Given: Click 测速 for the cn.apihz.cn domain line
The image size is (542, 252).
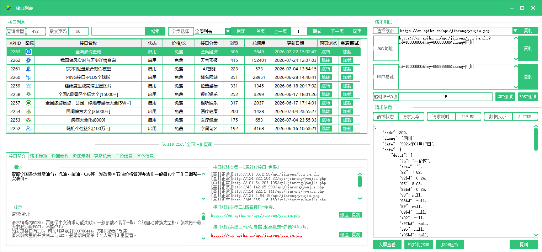Looking at the screenshot, I should pos(344,215).
